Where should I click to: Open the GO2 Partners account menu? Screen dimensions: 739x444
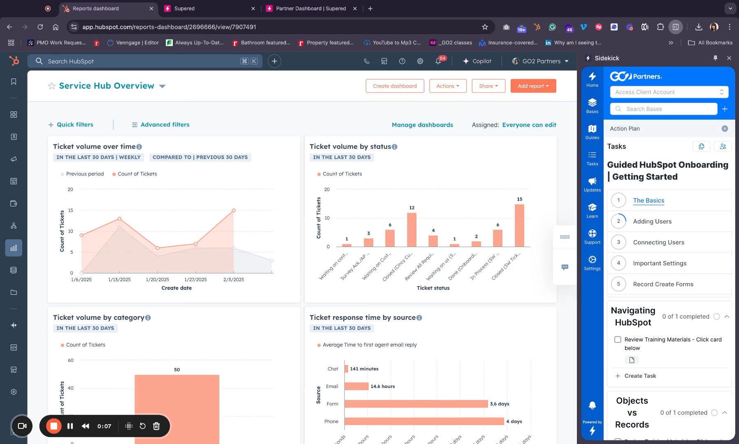(540, 61)
